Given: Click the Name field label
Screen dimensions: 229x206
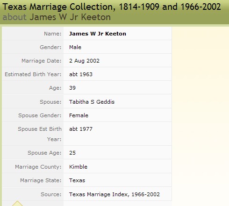Looking at the screenshot, I should 53,34.
